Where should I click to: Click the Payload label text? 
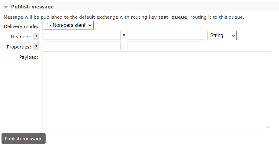[29, 57]
